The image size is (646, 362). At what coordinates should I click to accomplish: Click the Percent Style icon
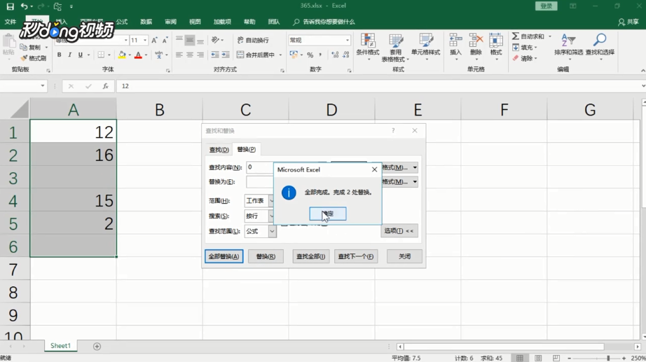310,55
